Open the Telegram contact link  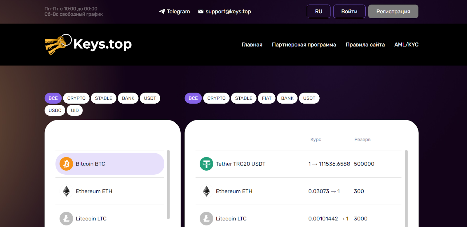[175, 11]
